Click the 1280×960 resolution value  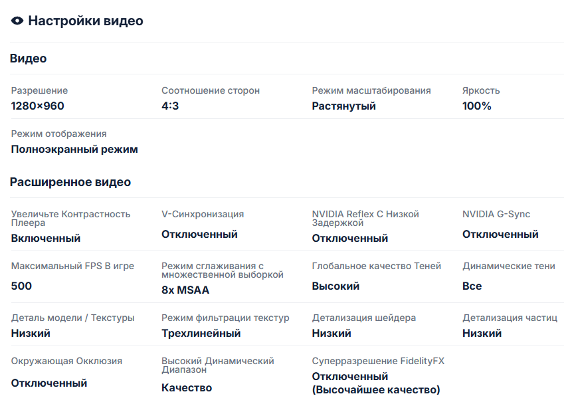click(x=38, y=106)
